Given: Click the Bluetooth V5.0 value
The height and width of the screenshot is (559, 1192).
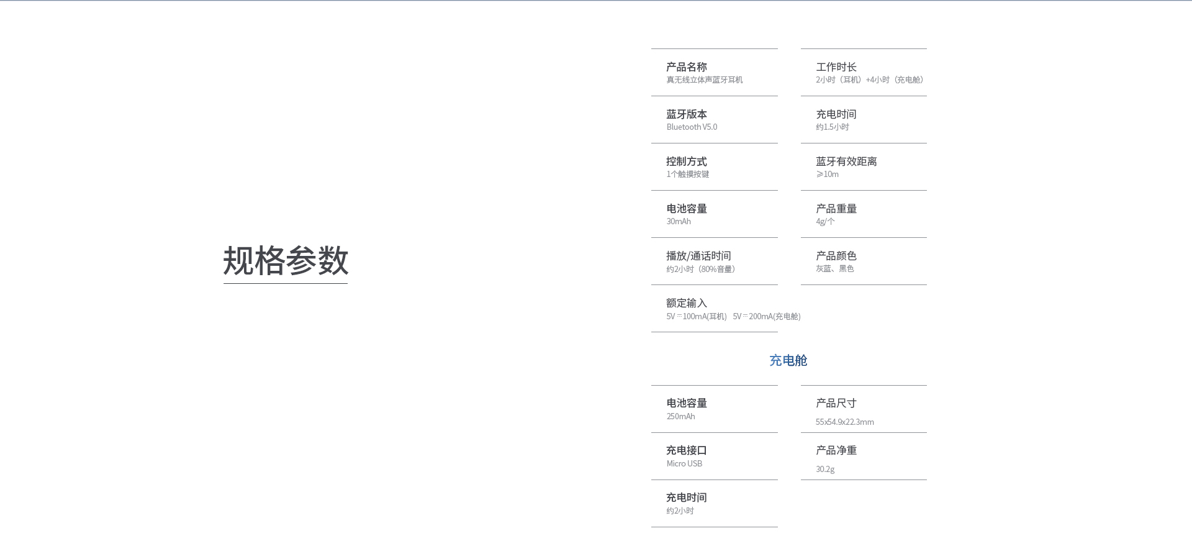Looking at the screenshot, I should (692, 127).
